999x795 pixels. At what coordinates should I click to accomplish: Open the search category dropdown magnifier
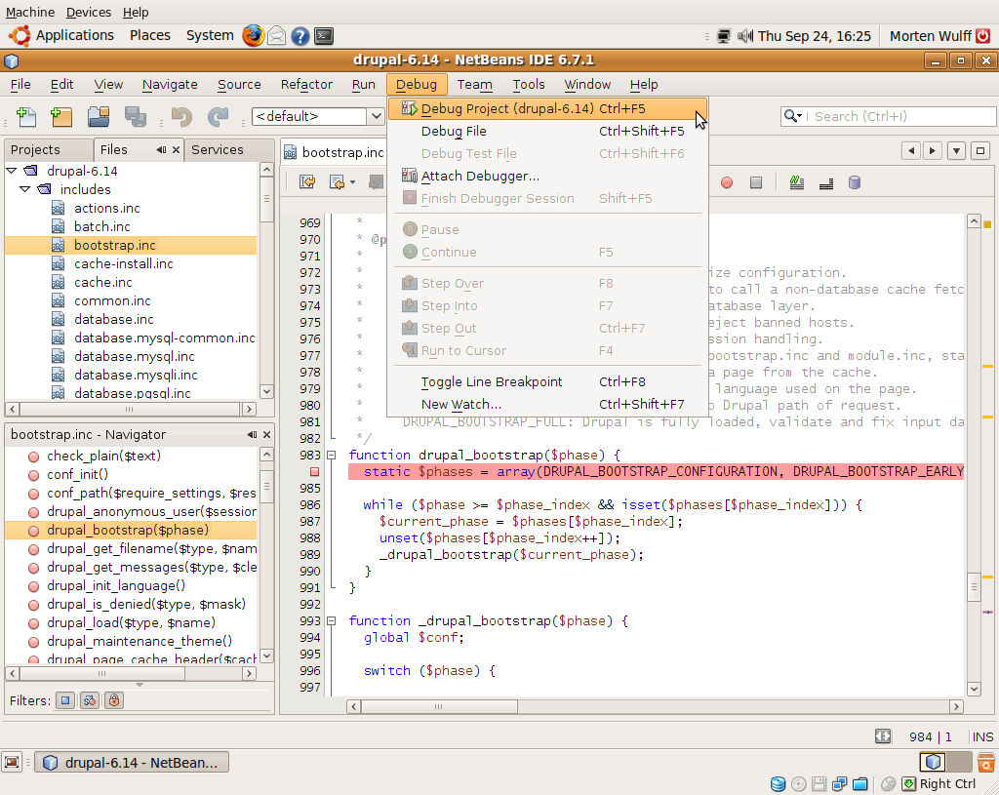click(x=792, y=116)
